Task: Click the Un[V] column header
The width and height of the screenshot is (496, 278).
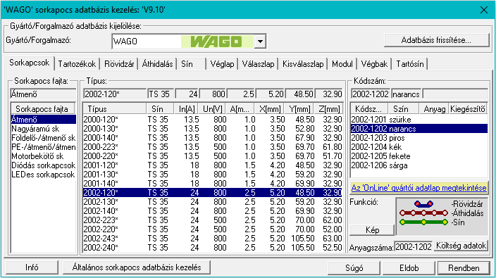Action: [x=213, y=108]
